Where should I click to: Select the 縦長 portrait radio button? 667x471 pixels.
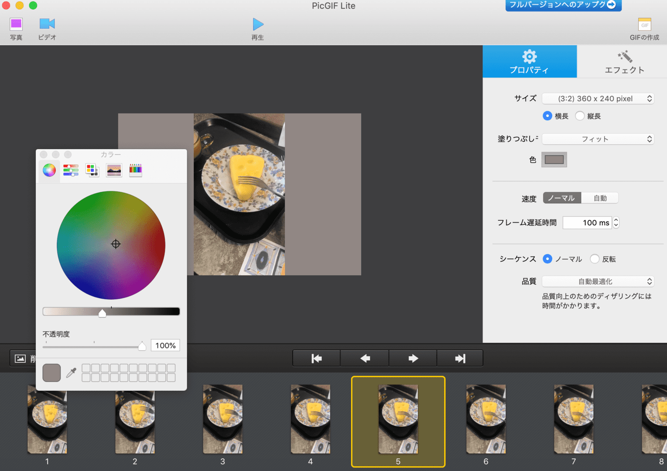[580, 116]
